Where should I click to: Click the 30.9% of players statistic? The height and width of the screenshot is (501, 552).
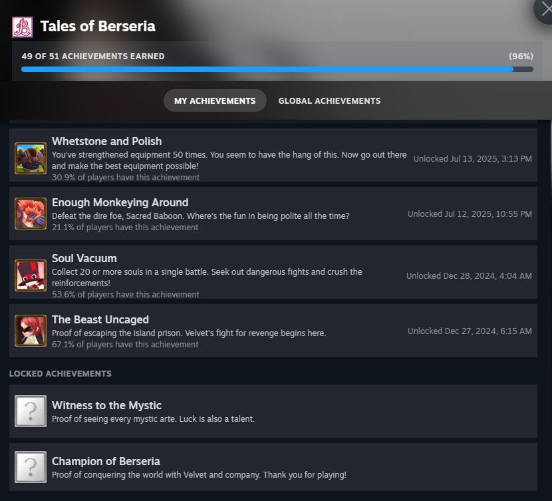[126, 178]
